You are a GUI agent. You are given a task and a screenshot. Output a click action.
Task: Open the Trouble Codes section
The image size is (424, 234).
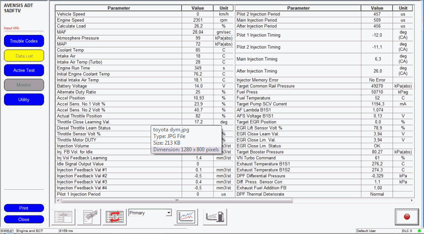pyautogui.click(x=24, y=41)
